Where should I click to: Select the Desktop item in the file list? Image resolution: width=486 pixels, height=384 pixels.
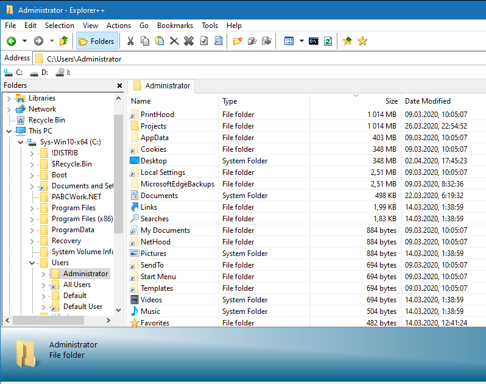pos(153,161)
